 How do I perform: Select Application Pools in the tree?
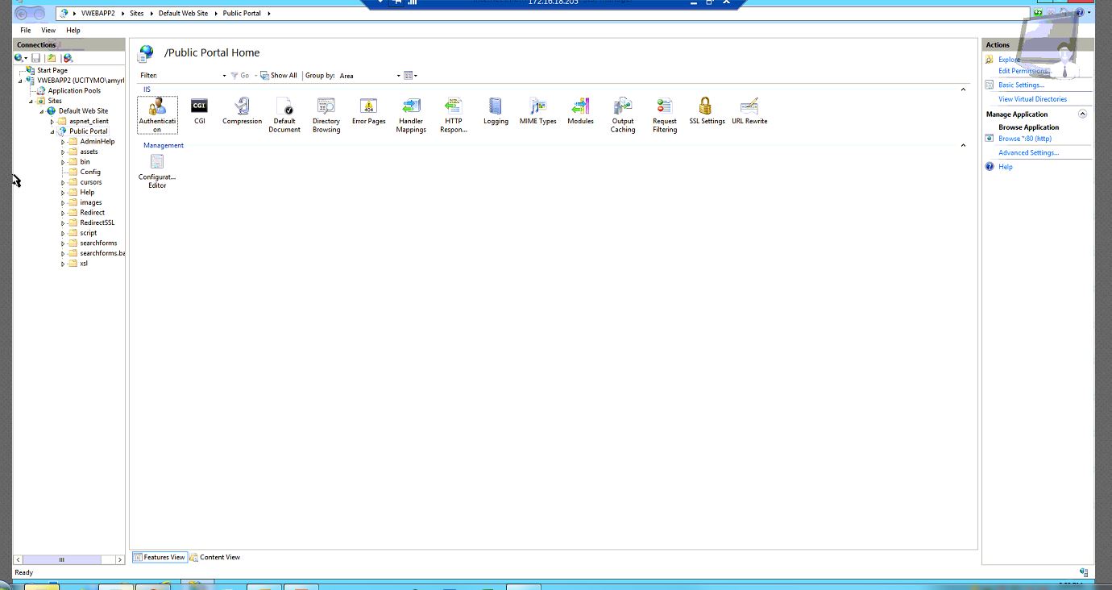pos(74,91)
